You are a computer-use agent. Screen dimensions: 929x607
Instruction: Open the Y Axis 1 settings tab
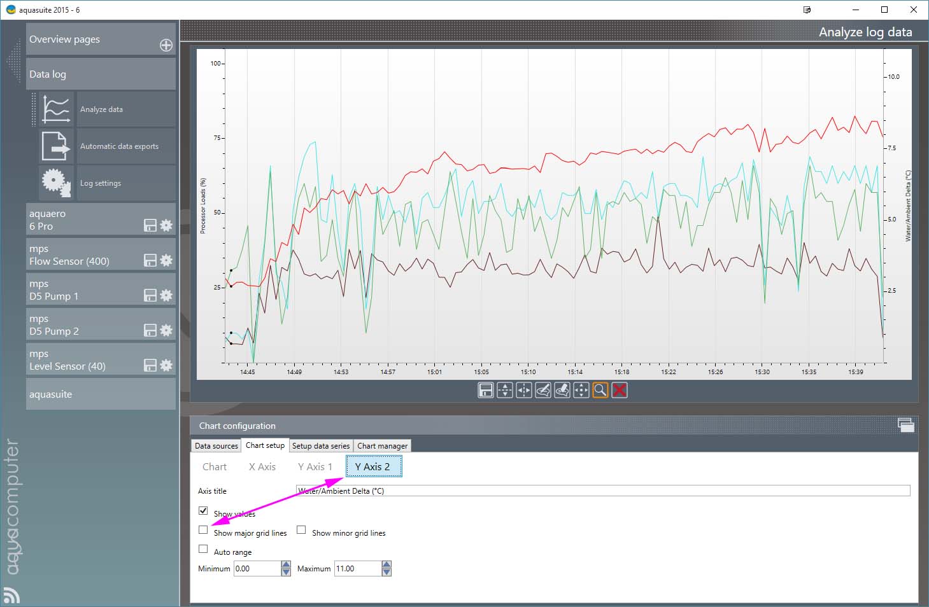pyautogui.click(x=315, y=467)
